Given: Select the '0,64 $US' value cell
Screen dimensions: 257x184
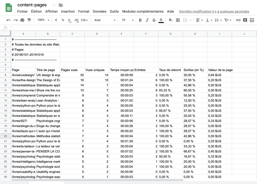Looking at the screenshot, I should (x=220, y=75).
